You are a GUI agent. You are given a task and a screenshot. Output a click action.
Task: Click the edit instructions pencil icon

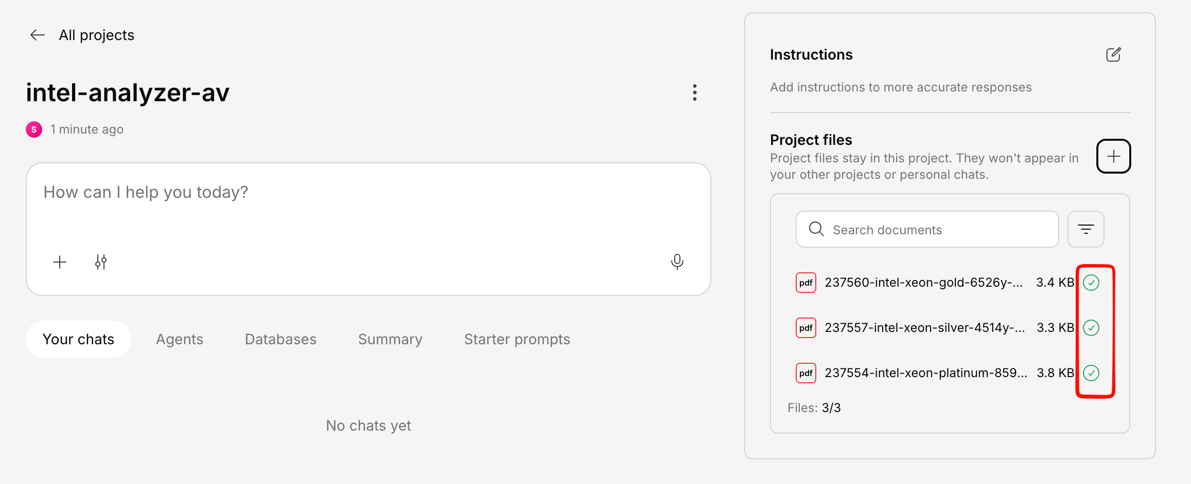click(x=1113, y=54)
